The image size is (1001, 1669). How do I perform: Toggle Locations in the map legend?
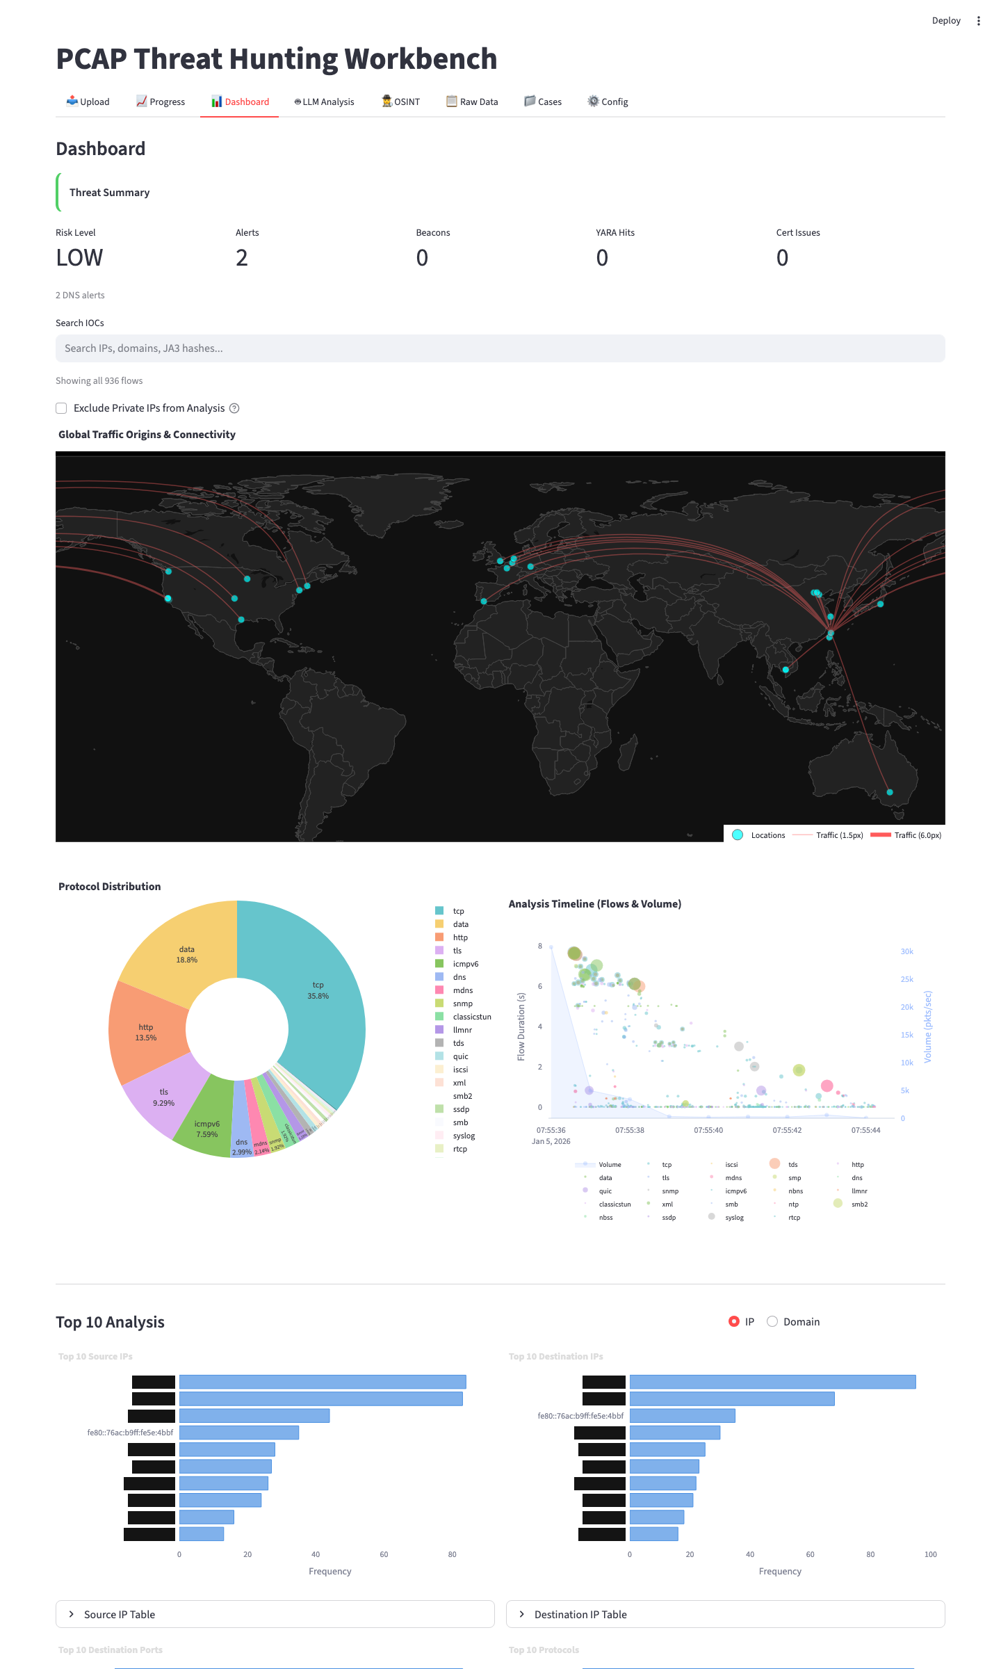[759, 835]
